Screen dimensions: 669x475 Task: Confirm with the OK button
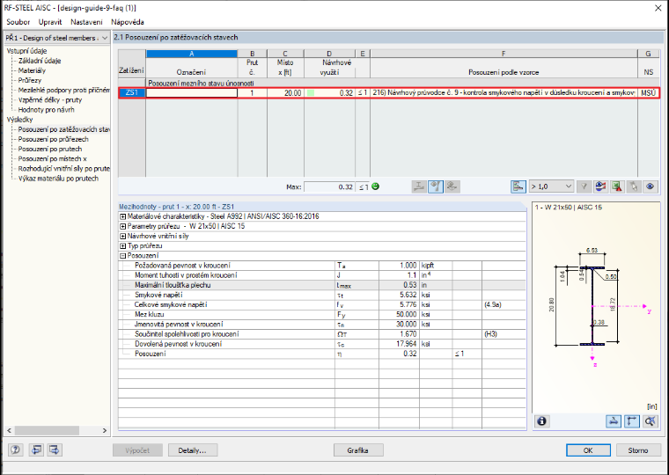[x=588, y=450]
